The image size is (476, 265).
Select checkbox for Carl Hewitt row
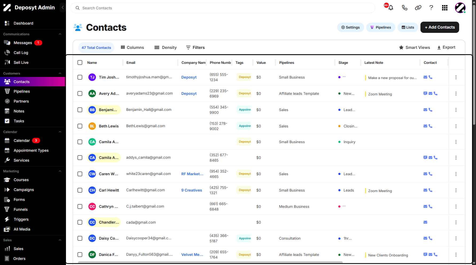[x=80, y=190]
